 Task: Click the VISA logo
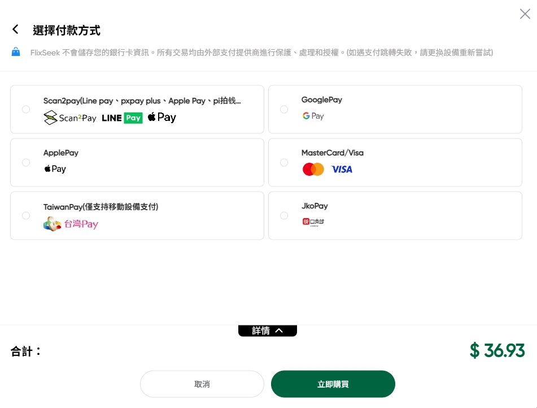[342, 170]
